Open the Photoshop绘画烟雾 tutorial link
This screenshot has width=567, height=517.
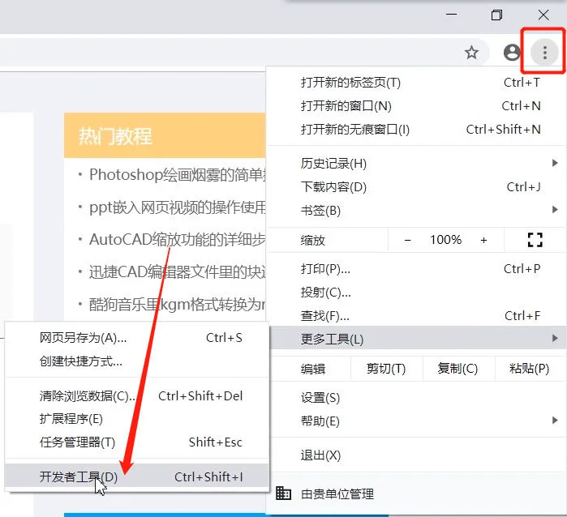177,175
